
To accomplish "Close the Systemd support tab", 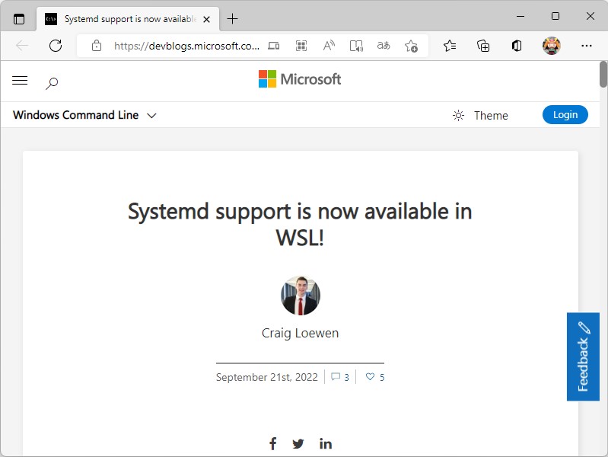I will tap(207, 19).
